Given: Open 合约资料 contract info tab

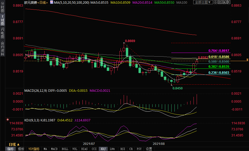Looking at the screenshot, I should [x=2, y=48].
